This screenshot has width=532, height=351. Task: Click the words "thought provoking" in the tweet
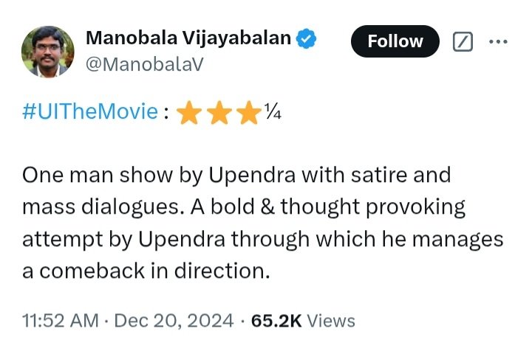[x=372, y=207]
